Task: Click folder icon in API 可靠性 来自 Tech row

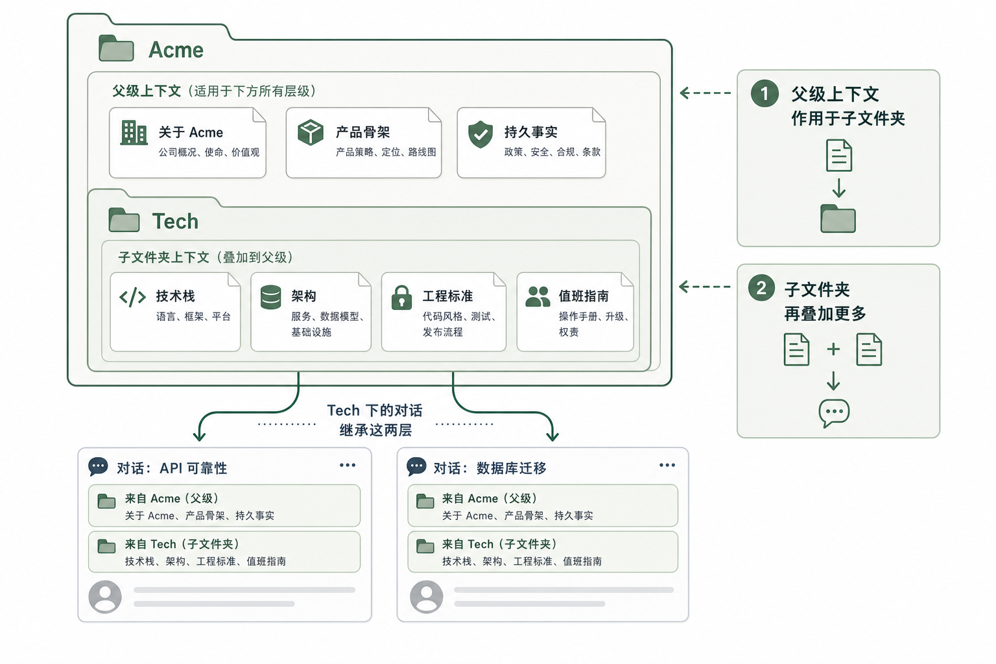Action: (x=106, y=546)
